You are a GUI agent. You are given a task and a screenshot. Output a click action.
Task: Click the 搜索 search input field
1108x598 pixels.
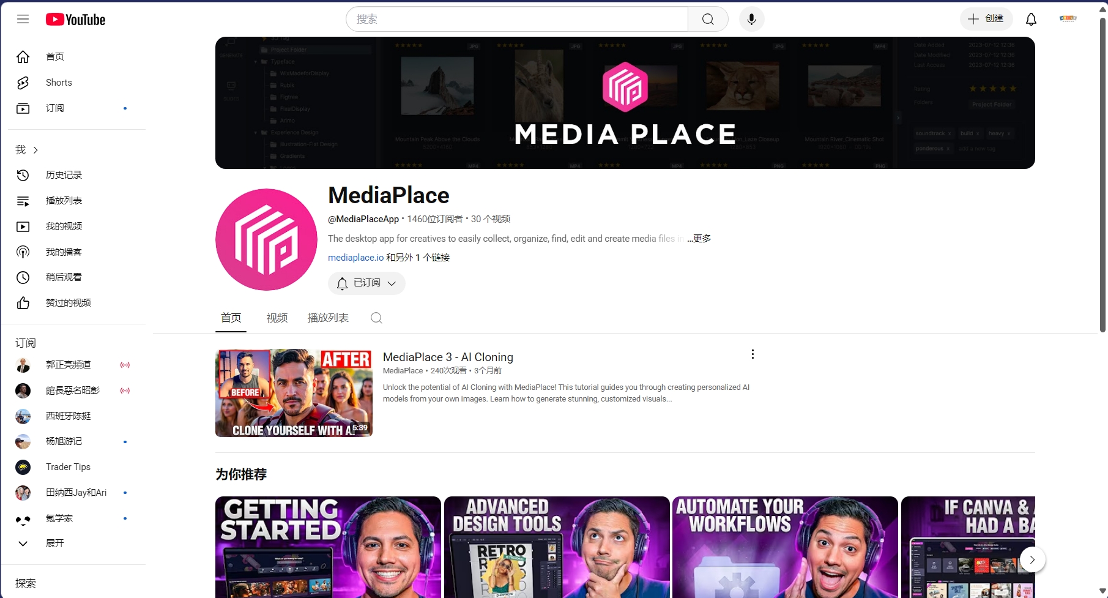click(x=517, y=19)
